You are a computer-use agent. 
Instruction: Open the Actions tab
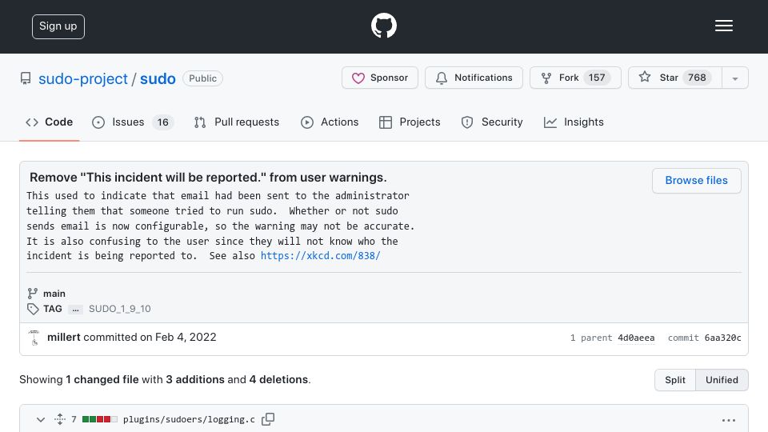coord(330,122)
